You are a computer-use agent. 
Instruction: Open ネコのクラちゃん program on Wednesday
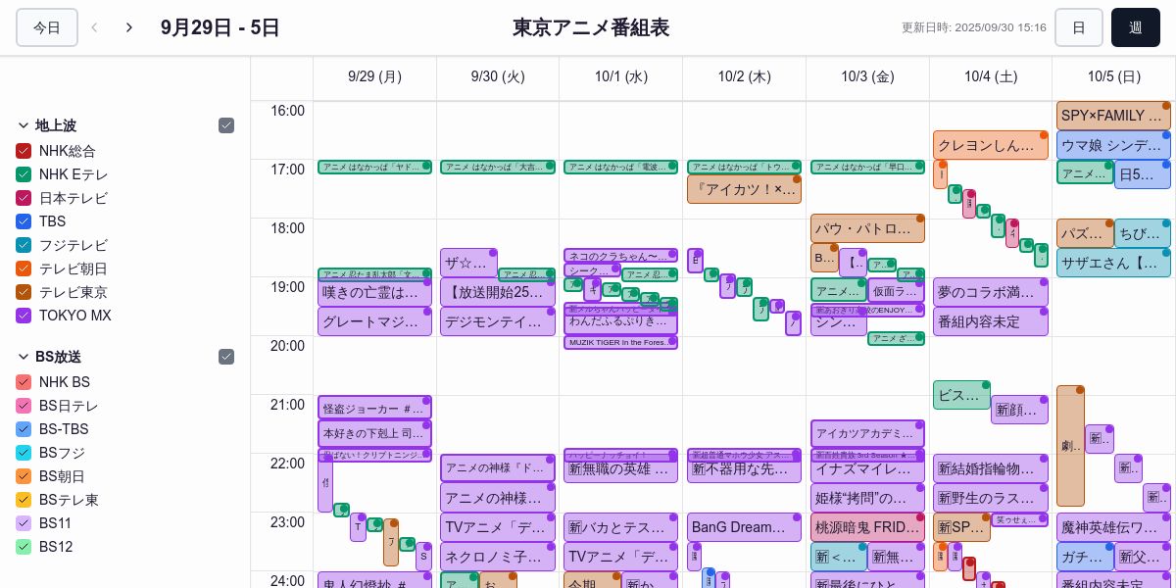(621, 256)
